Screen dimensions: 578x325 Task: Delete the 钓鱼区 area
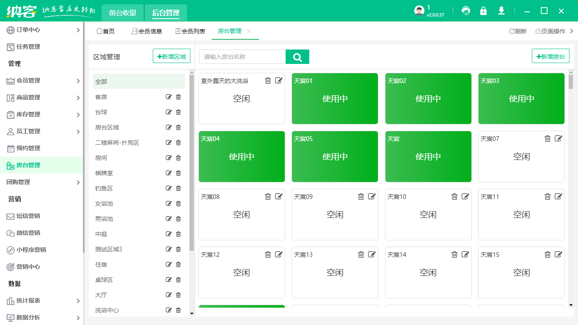(x=178, y=188)
